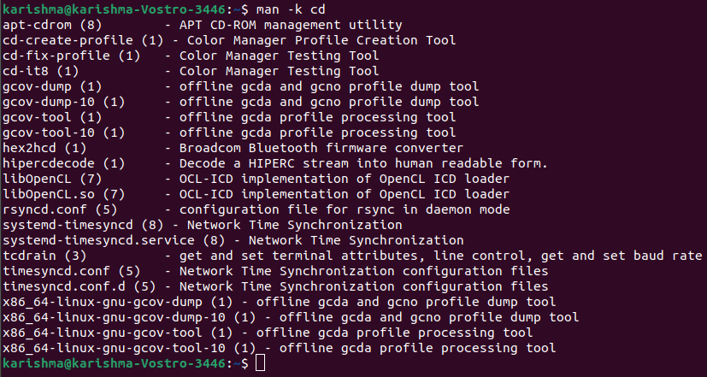707x377 pixels.
Task: Click the 'libOpenCL.so (7)' entry
Action: (x=63, y=194)
